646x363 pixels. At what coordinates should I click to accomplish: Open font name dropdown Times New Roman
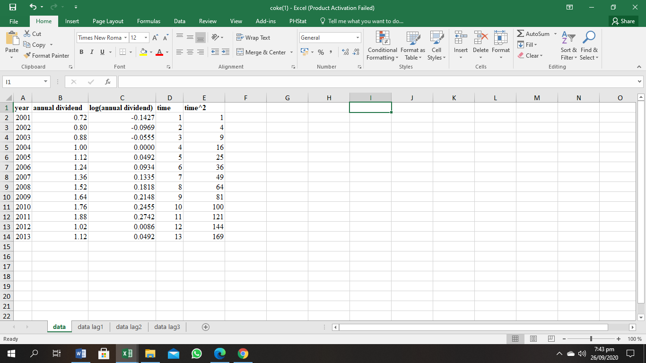tap(126, 38)
